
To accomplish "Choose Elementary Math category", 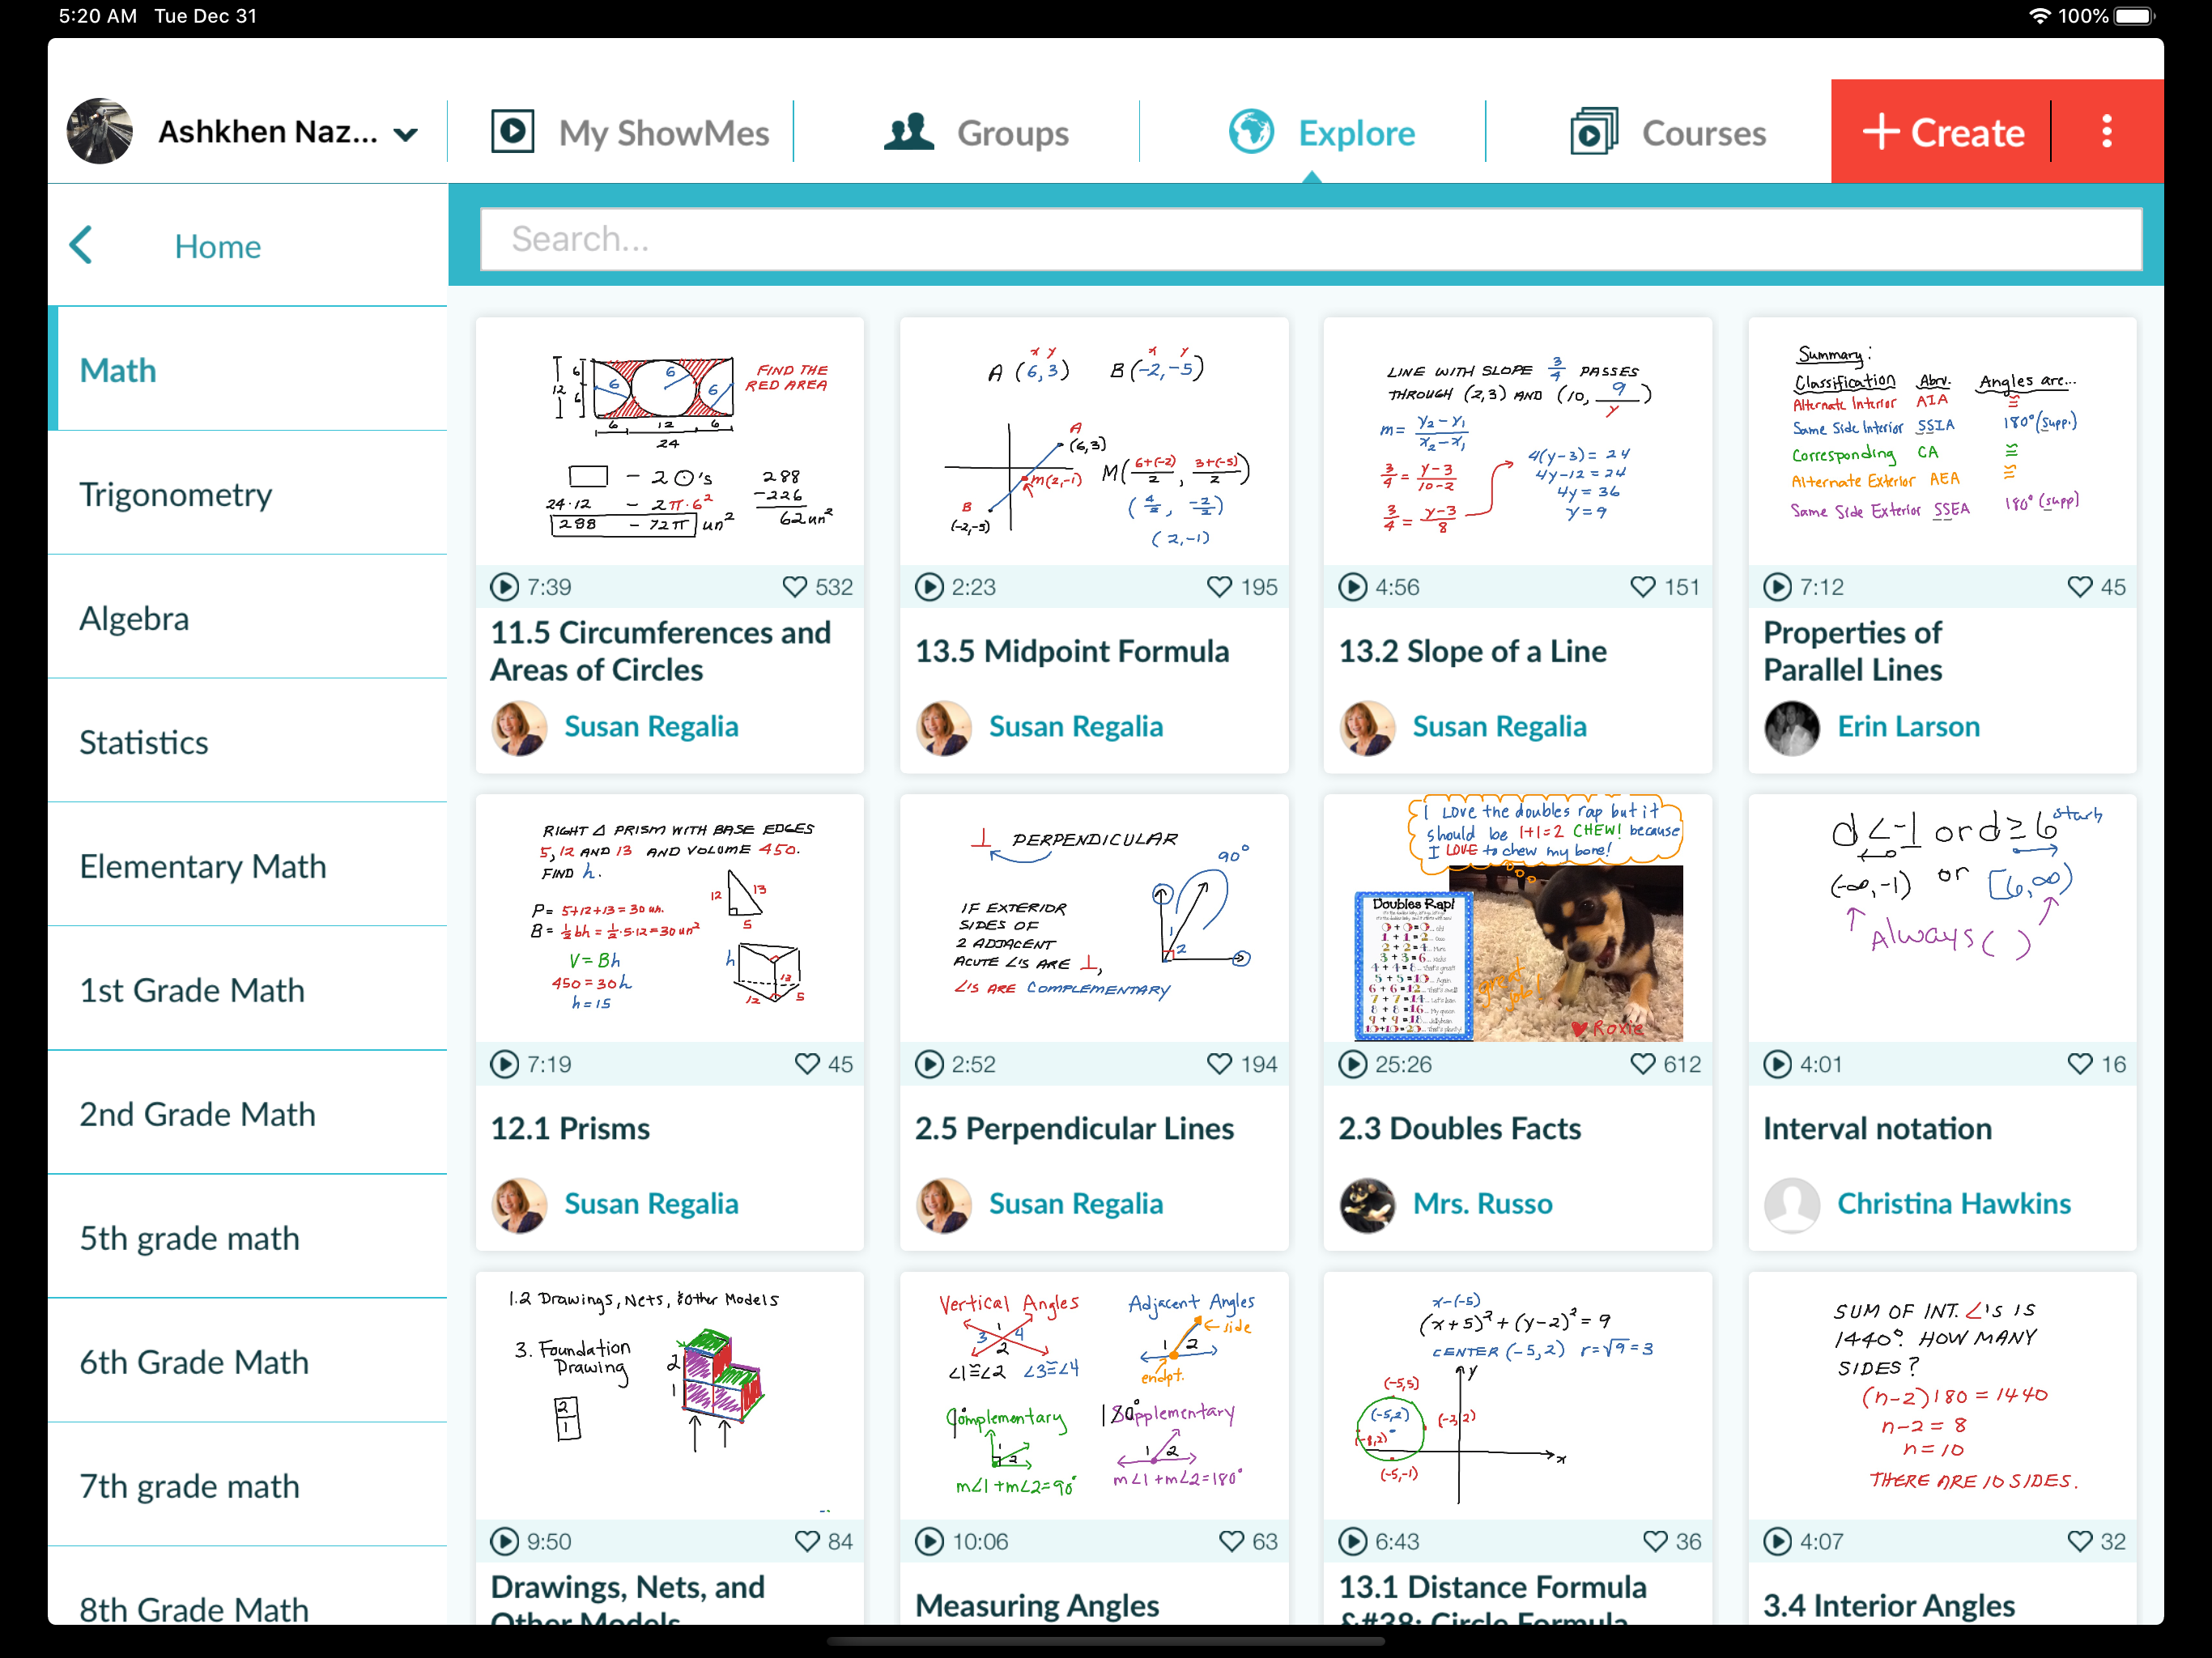I will tap(248, 866).
